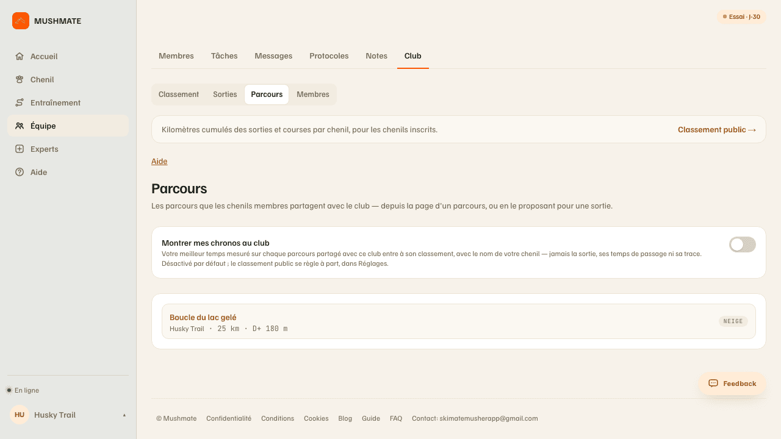Open the Membres sub-tab under Club
Screen dimensions: 781x439
pos(313,95)
